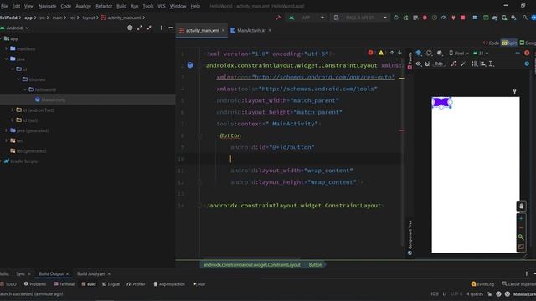Viewport: 536px width, 301px height.
Task: Click the Apply Changes and Restart Activity icon
Action: pyautogui.click(x=405, y=18)
